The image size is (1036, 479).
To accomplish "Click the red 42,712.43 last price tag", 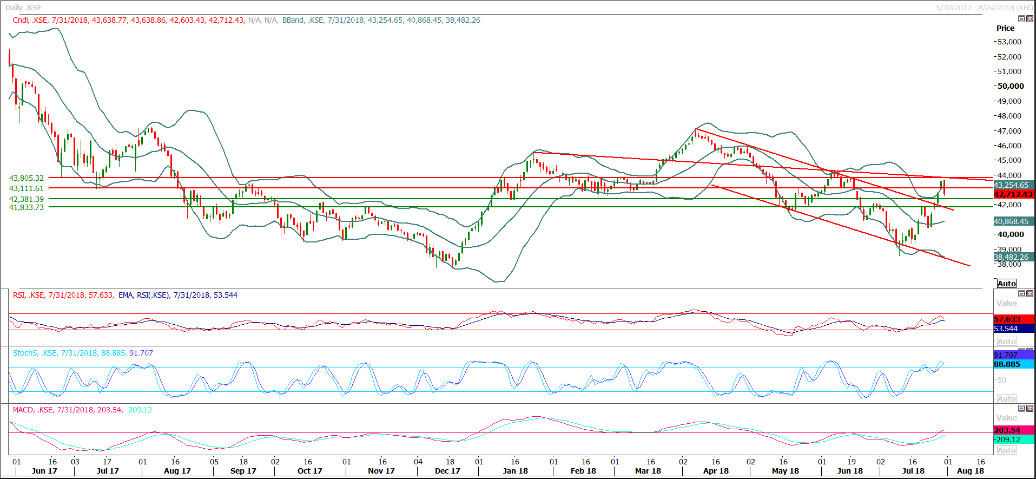I will point(1013,194).
